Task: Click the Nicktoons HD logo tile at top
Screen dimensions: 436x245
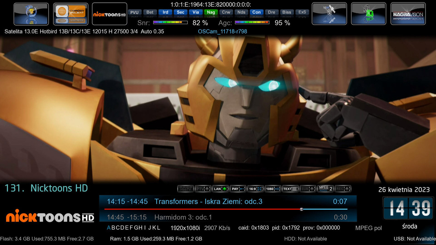Action: coord(110,14)
